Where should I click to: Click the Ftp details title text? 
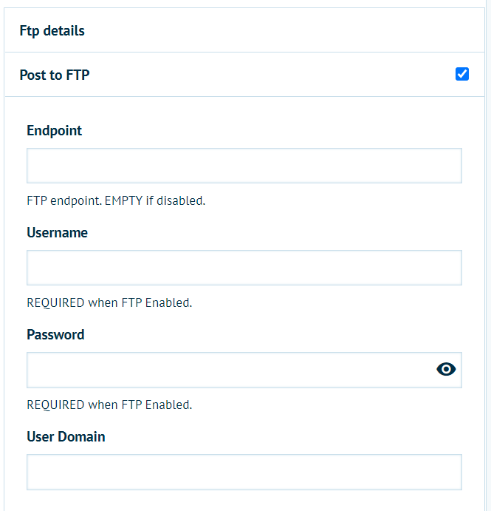point(52,31)
